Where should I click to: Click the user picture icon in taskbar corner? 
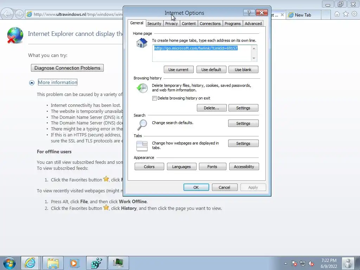point(348,263)
